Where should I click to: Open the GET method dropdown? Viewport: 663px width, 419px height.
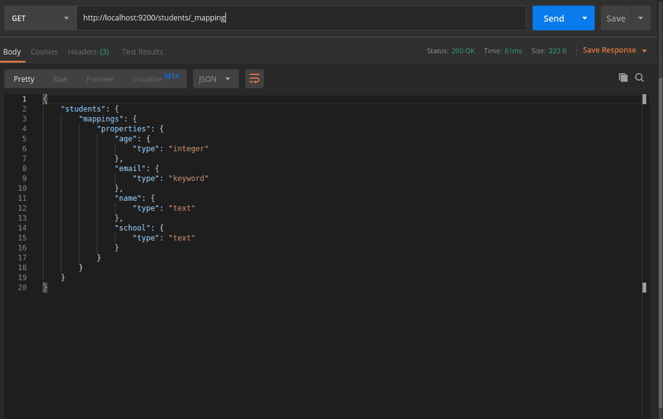point(40,19)
